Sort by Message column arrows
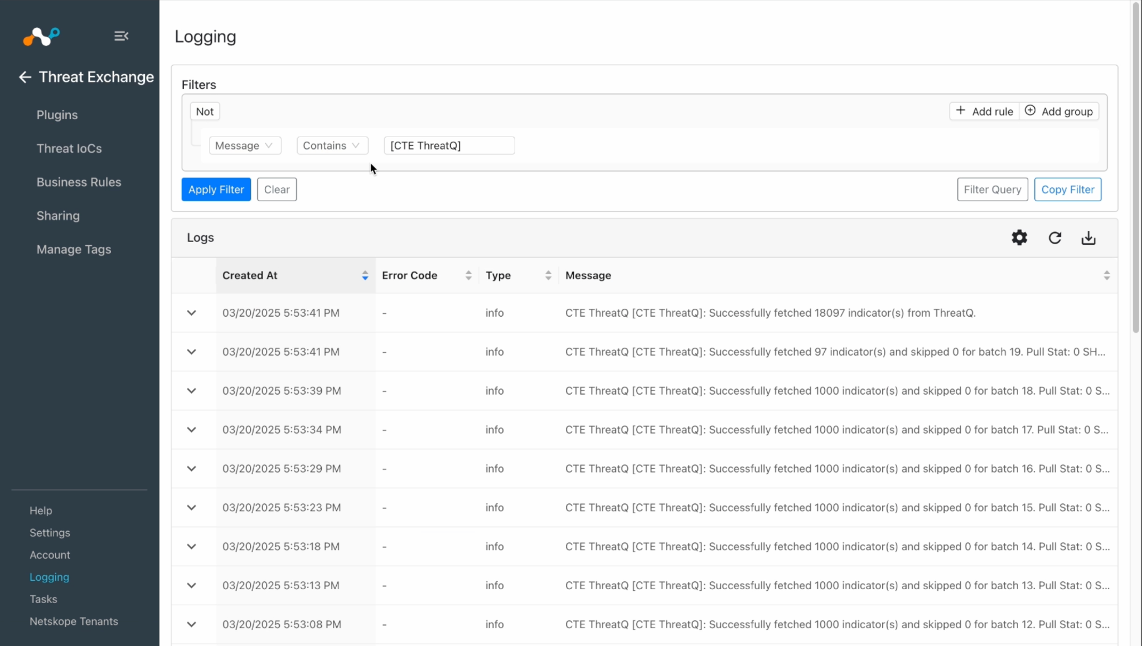 [x=1106, y=275]
